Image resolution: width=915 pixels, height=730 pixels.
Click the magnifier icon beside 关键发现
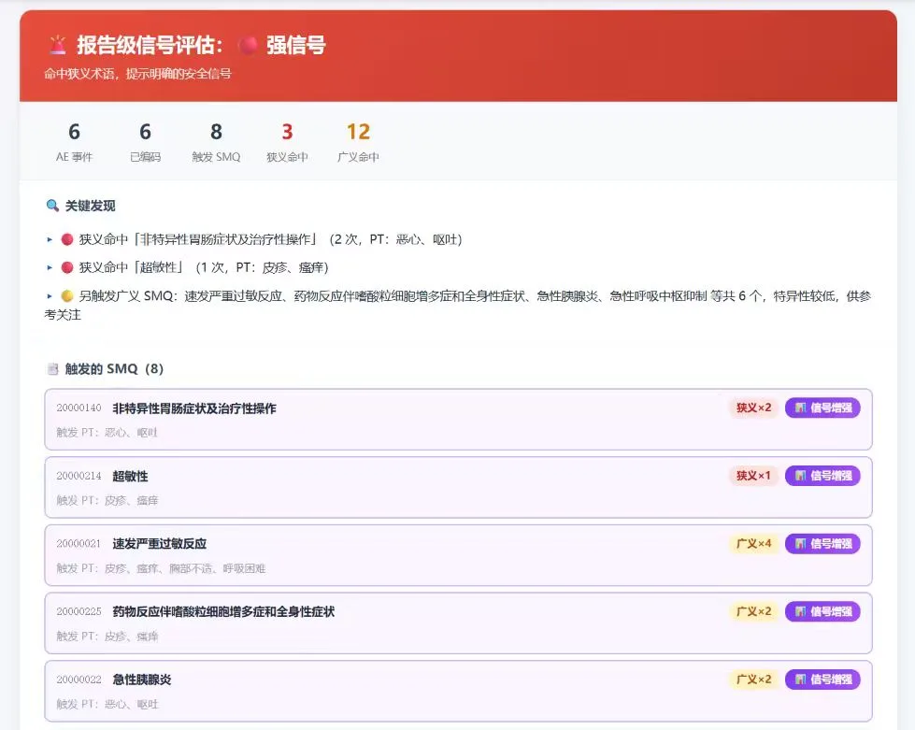tap(52, 206)
